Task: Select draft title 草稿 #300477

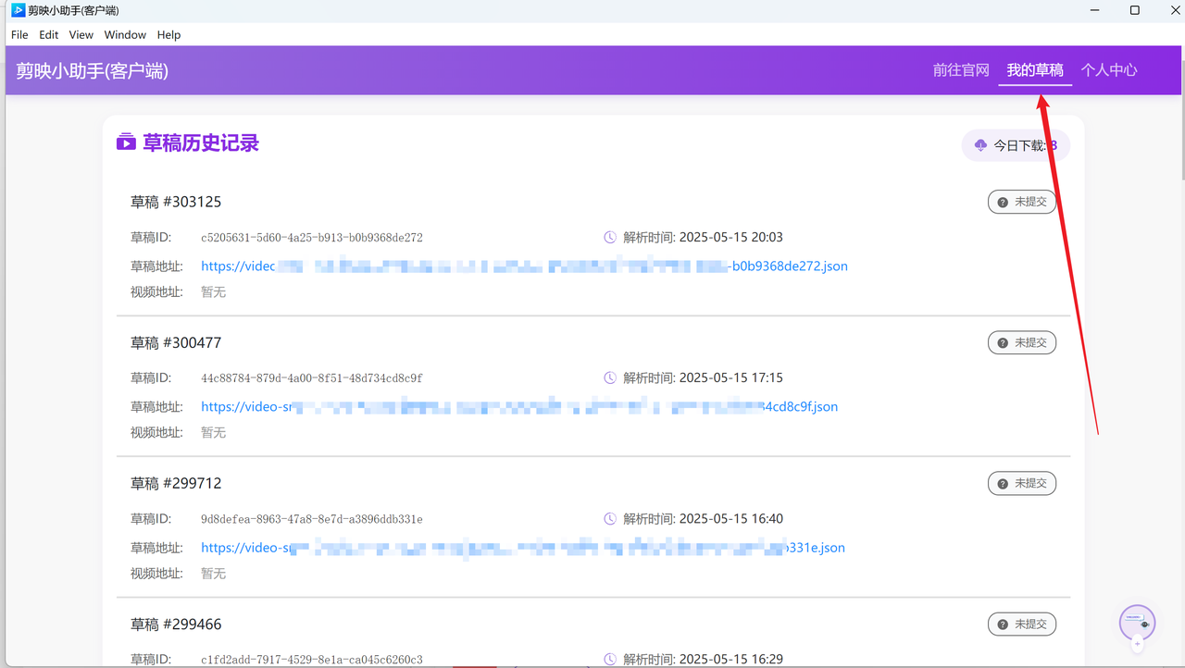Action: pos(176,342)
